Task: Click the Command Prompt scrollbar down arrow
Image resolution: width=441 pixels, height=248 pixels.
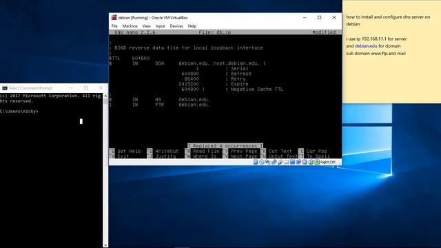Action: point(105,245)
